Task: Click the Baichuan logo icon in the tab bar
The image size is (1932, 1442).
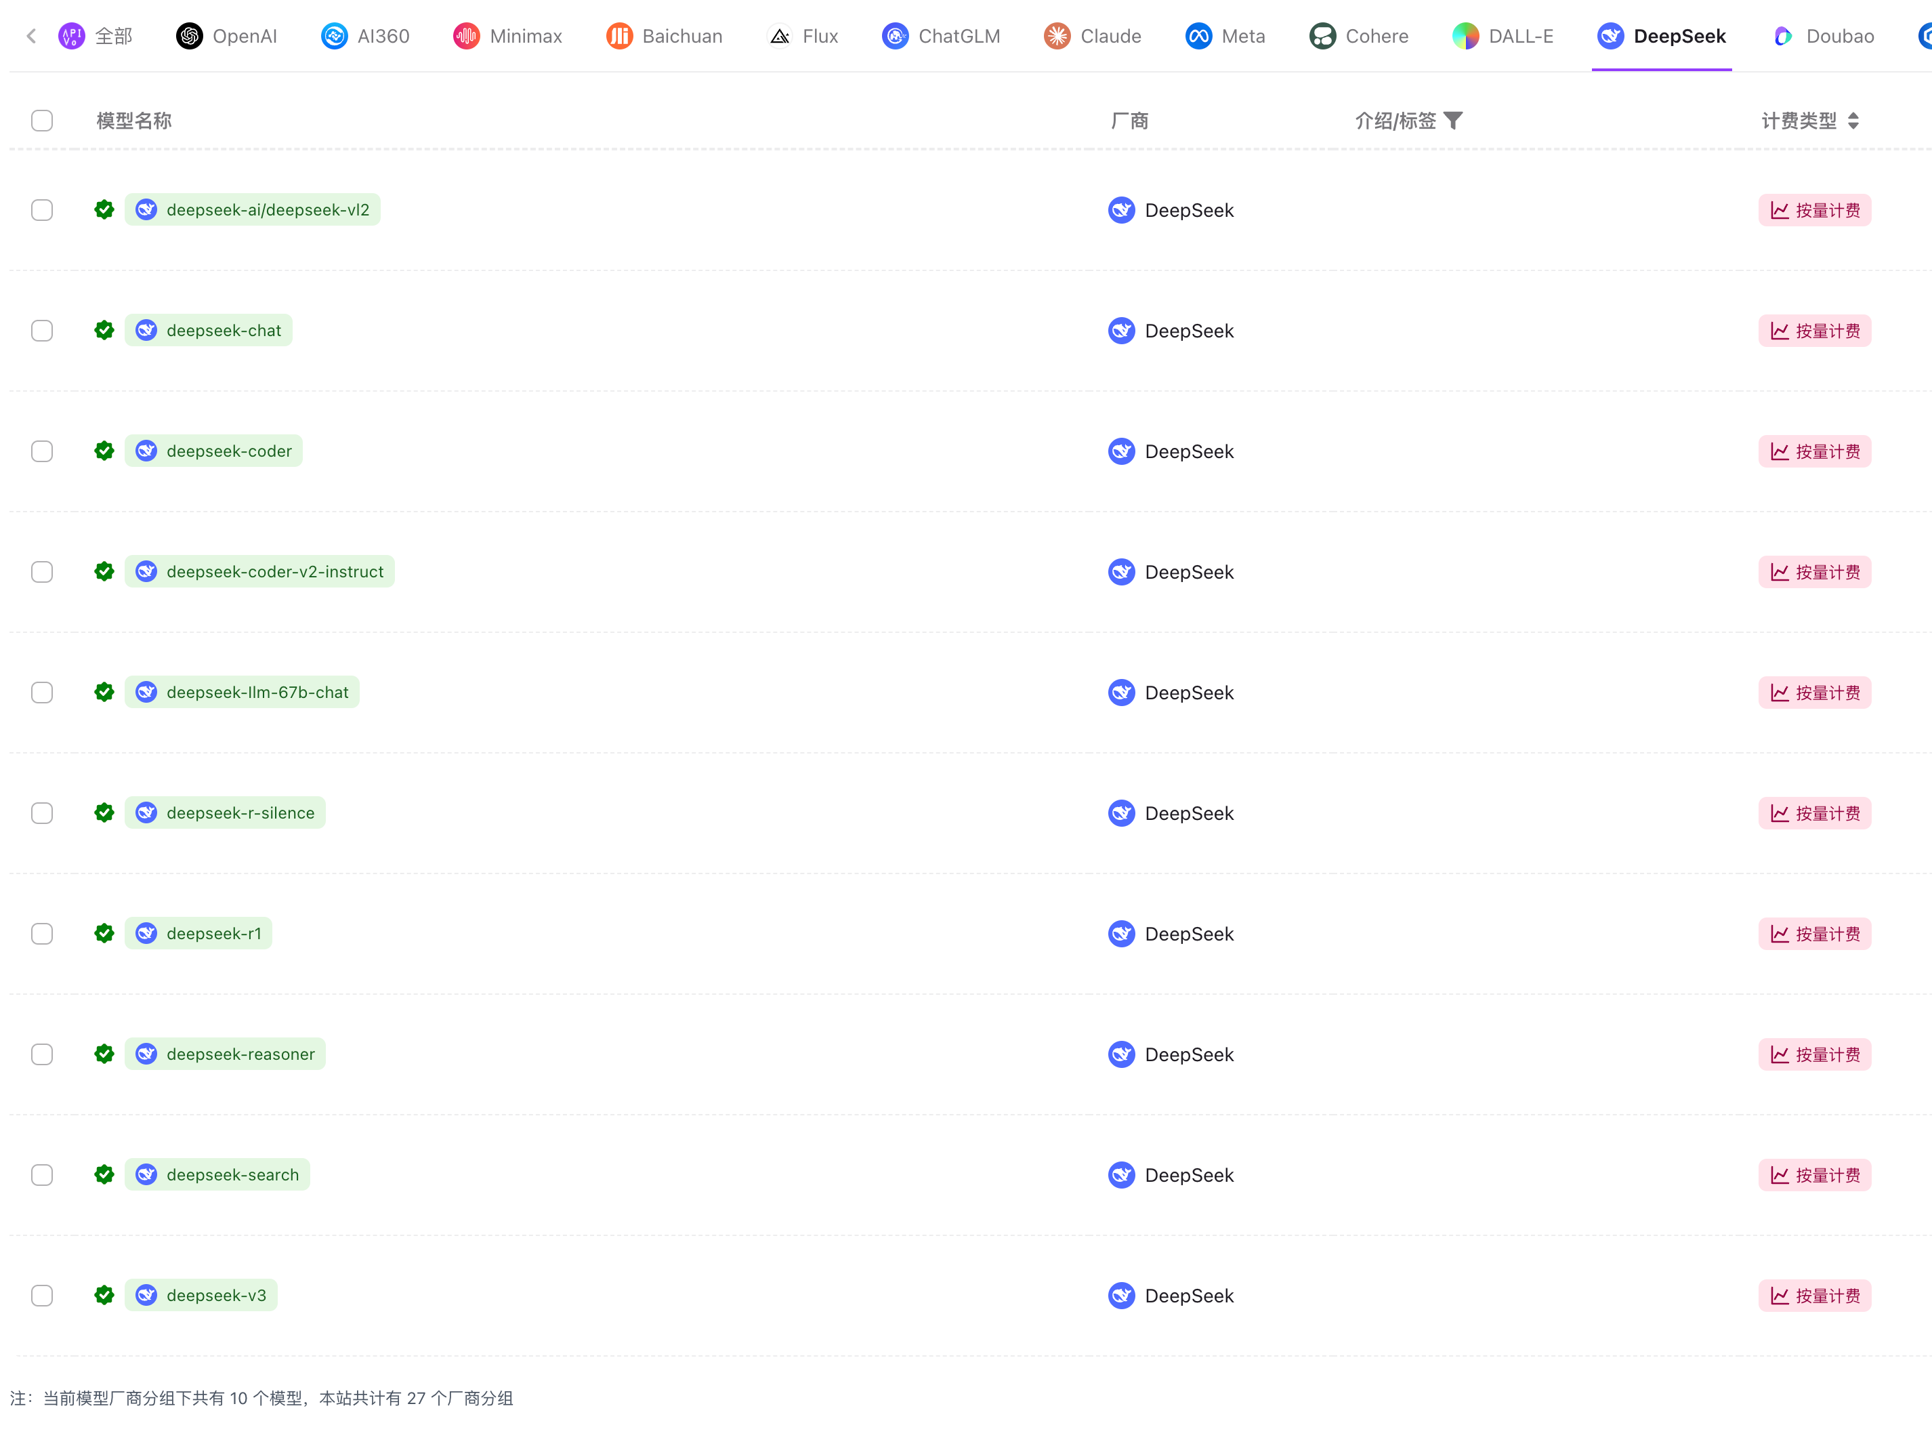Action: click(x=618, y=36)
